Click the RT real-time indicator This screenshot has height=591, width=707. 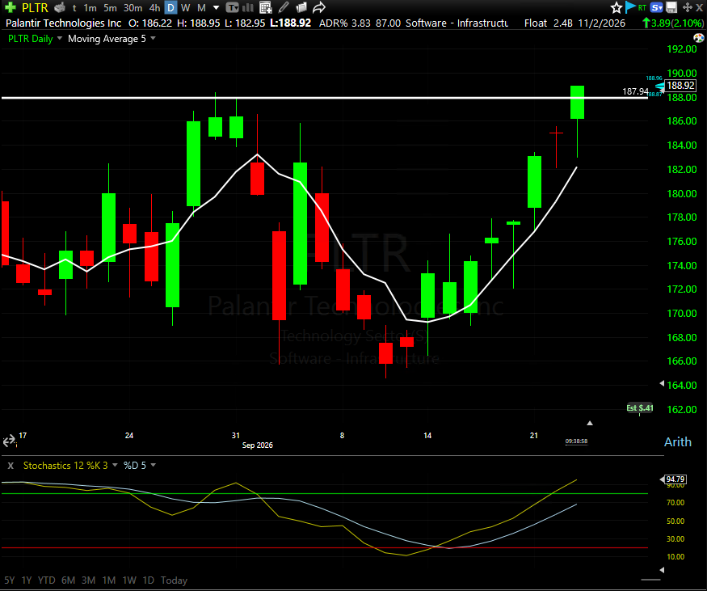click(642, 7)
